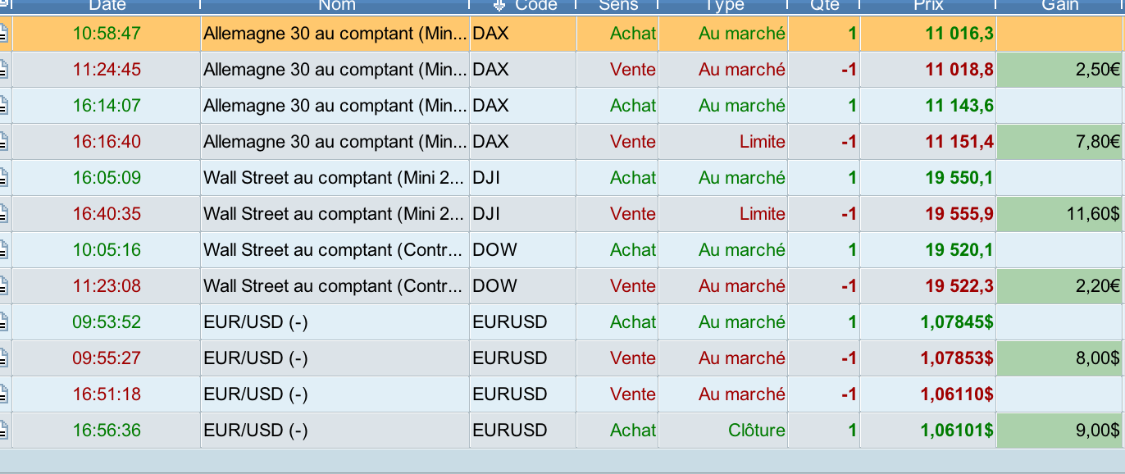The width and height of the screenshot is (1125, 474).
Task: Click EURUSD code in the 09:53:52 row
Action: pyautogui.click(x=509, y=322)
